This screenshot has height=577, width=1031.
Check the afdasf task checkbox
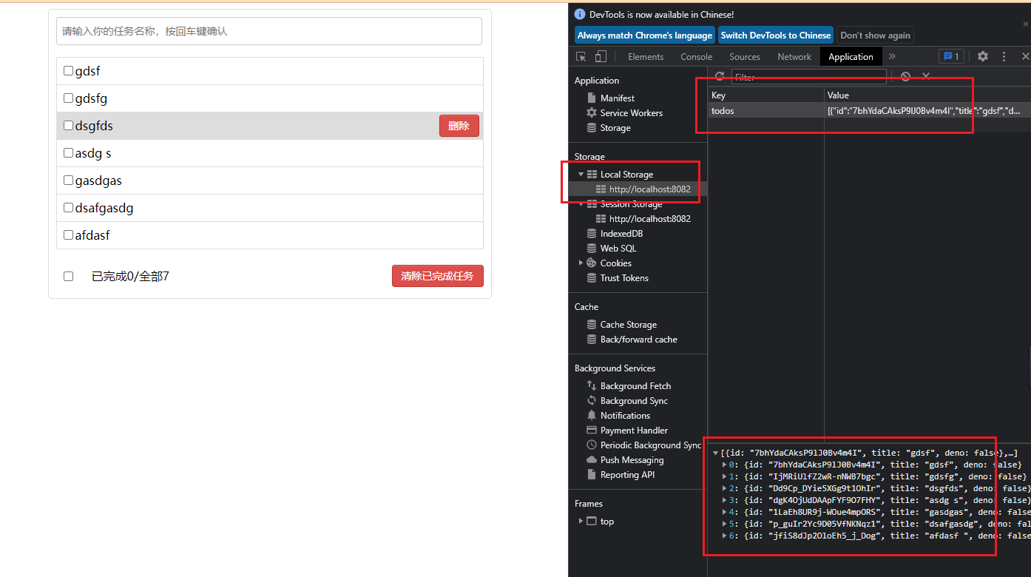68,235
